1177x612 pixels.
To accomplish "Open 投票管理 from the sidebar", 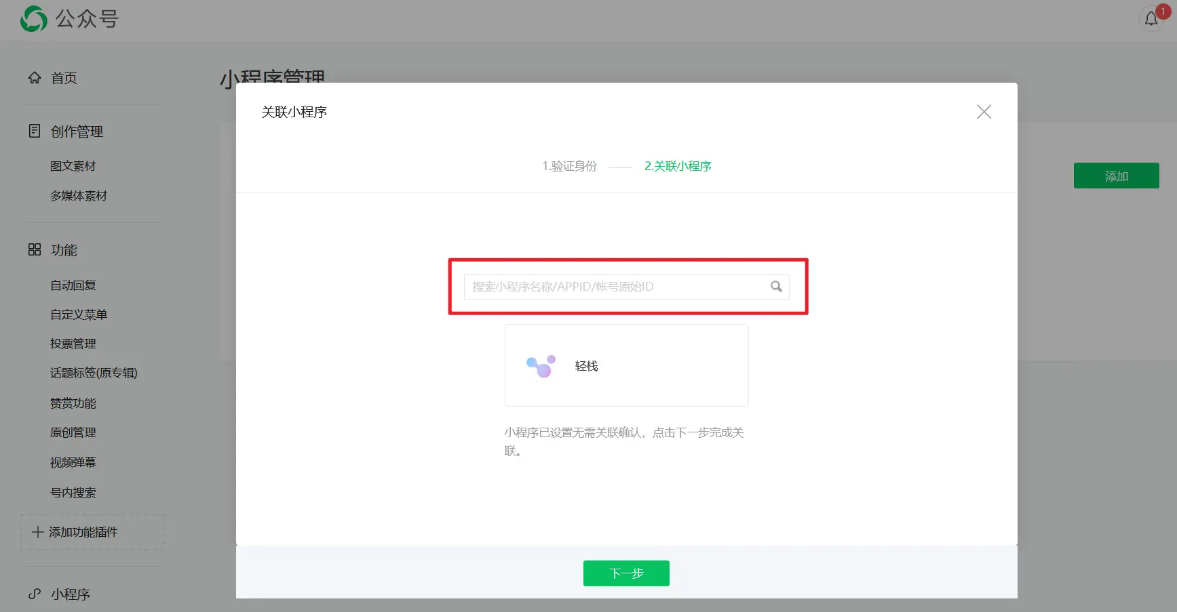I will pos(73,344).
